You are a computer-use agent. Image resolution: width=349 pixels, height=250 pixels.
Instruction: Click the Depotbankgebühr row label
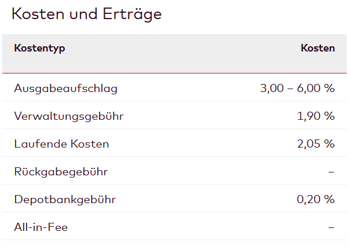point(65,200)
